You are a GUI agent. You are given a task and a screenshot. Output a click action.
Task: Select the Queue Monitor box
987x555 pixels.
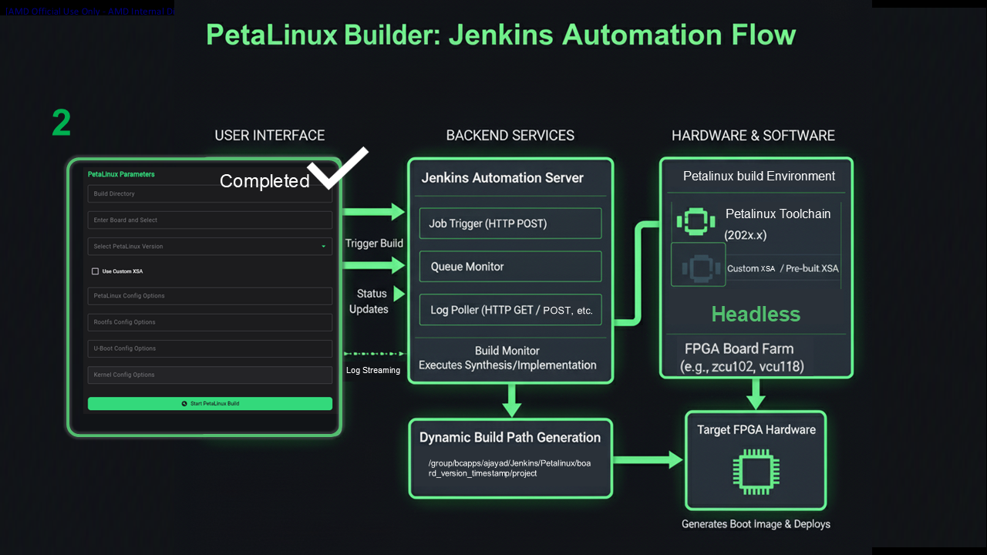pos(510,267)
